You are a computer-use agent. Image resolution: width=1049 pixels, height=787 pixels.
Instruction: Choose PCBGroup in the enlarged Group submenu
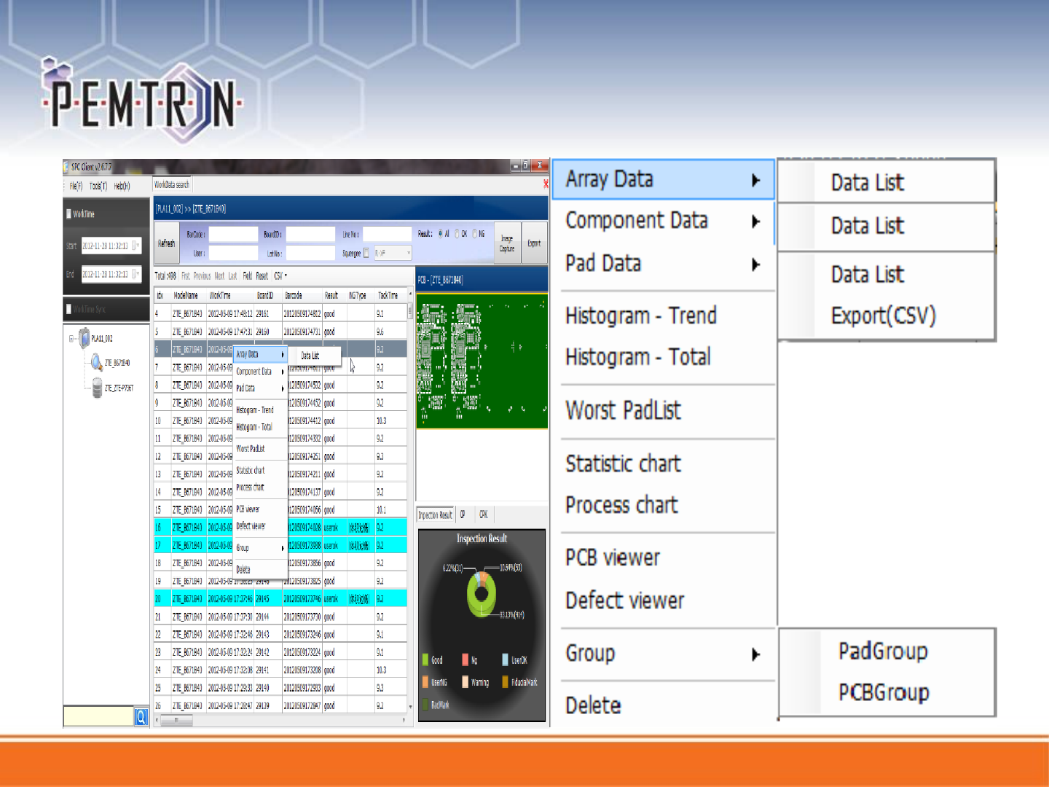(x=884, y=692)
